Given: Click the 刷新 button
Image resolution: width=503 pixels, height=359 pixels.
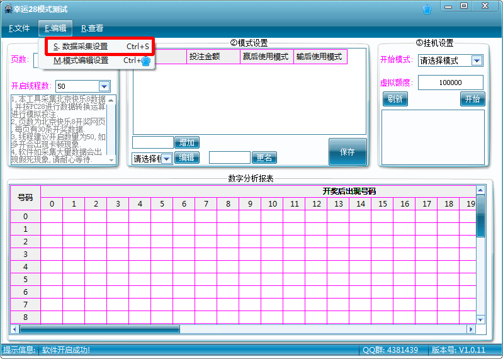Looking at the screenshot, I should (395, 99).
